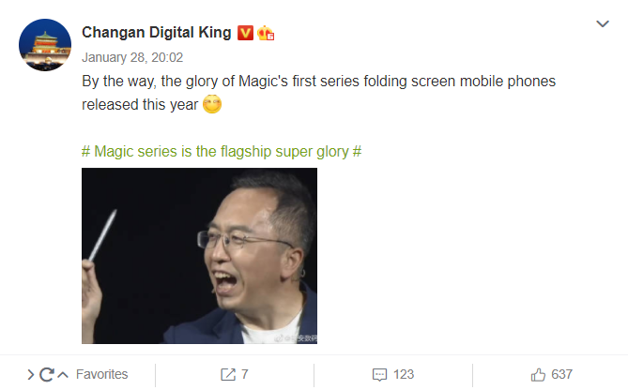Click the smiling emoji in the post

pos(212,104)
